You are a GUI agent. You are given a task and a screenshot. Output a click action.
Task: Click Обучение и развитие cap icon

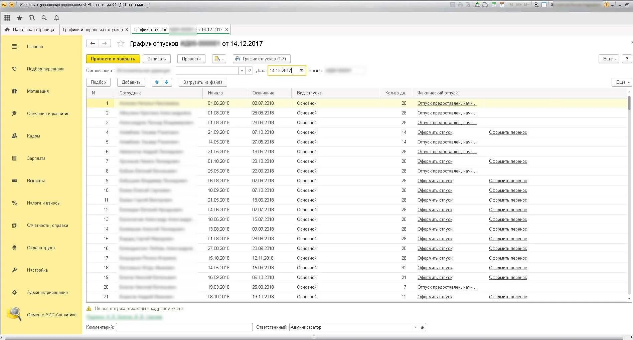[14, 113]
